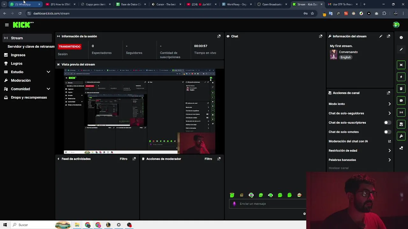Toggle the lightning activity feed icon

pyautogui.click(x=401, y=77)
